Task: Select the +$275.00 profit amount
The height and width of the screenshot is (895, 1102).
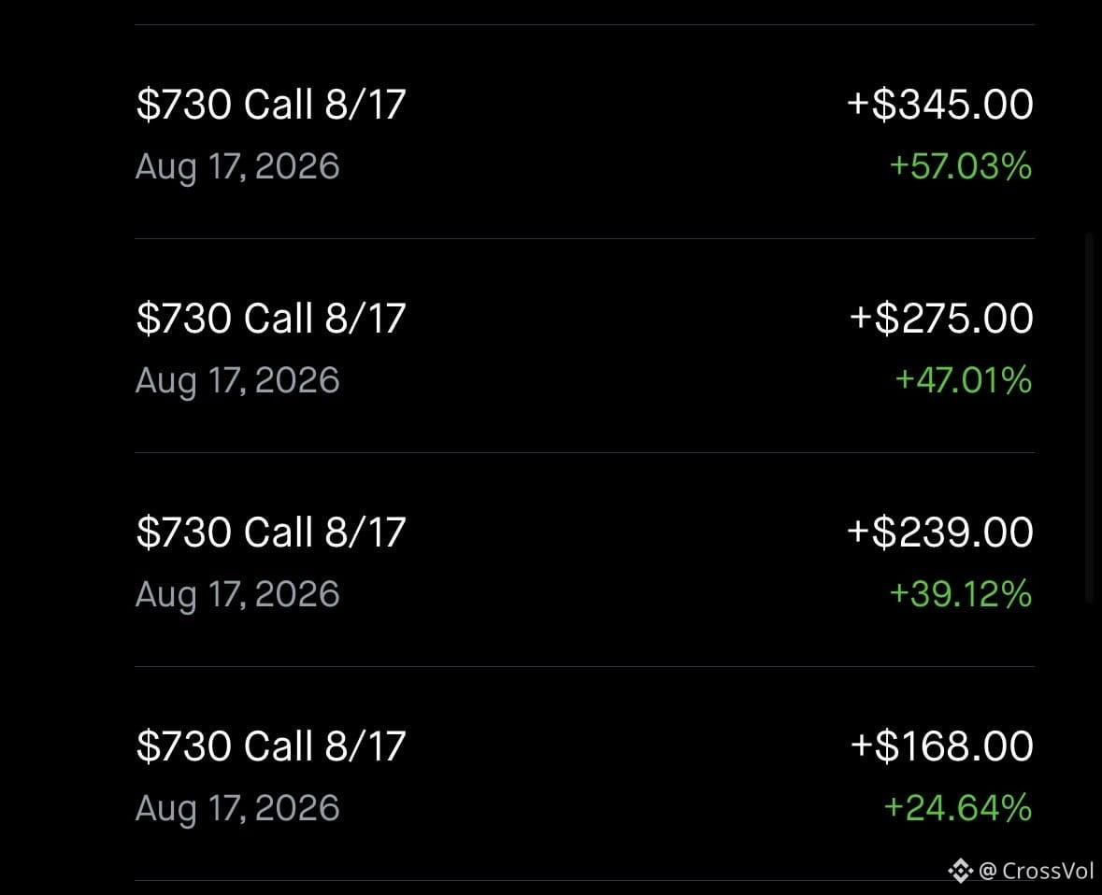Action: [x=941, y=318]
